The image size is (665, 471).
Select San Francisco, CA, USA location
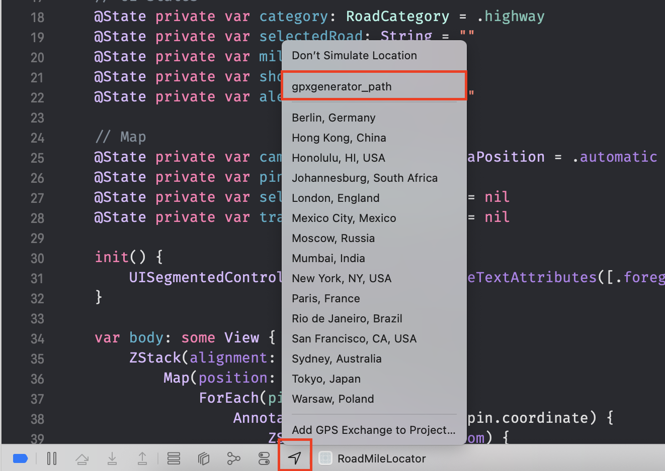[x=354, y=339]
